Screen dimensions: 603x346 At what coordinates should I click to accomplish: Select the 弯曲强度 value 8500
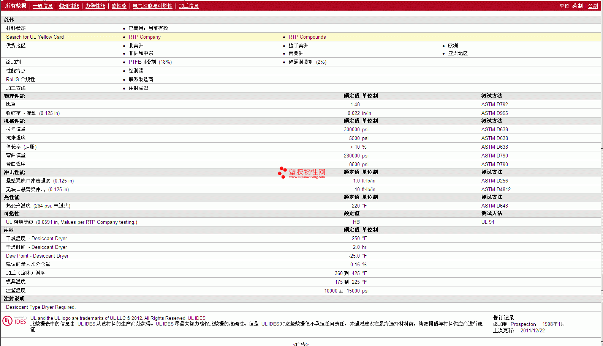pyautogui.click(x=354, y=165)
